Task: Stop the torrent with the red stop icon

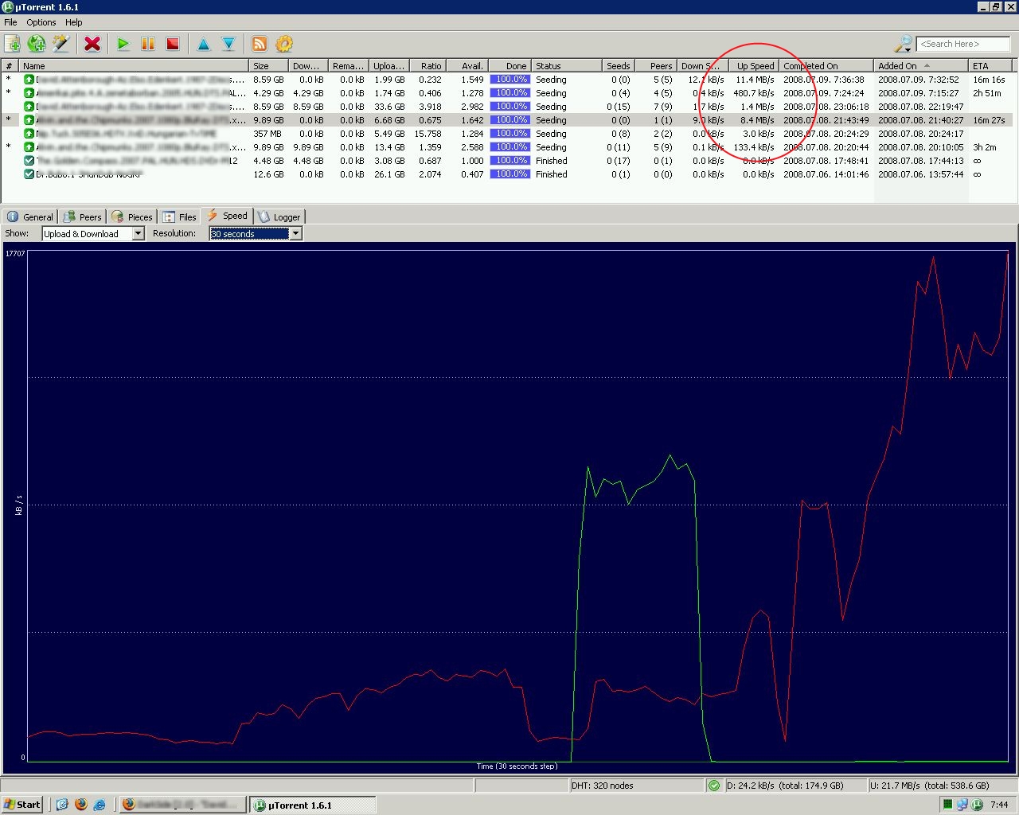Action: (172, 44)
